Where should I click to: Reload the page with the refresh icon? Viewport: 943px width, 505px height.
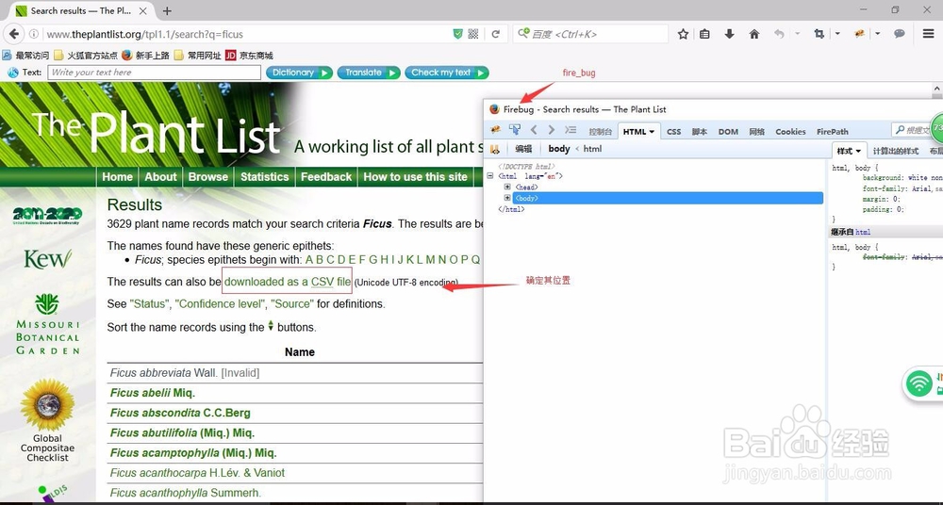click(496, 34)
